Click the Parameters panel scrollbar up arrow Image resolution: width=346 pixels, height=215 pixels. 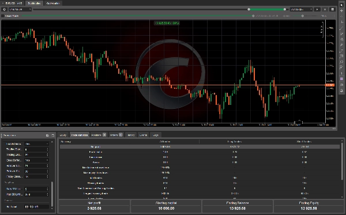(x=52, y=142)
